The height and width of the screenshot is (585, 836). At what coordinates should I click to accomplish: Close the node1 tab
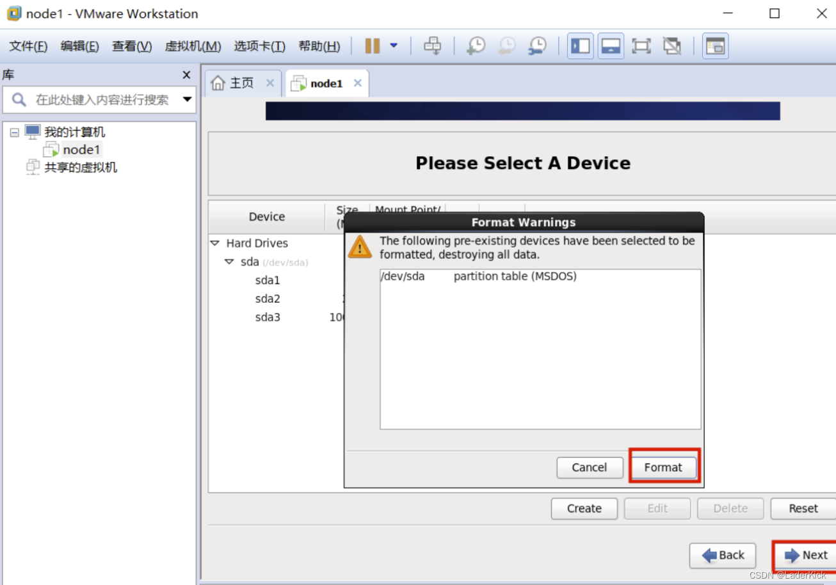coord(358,83)
